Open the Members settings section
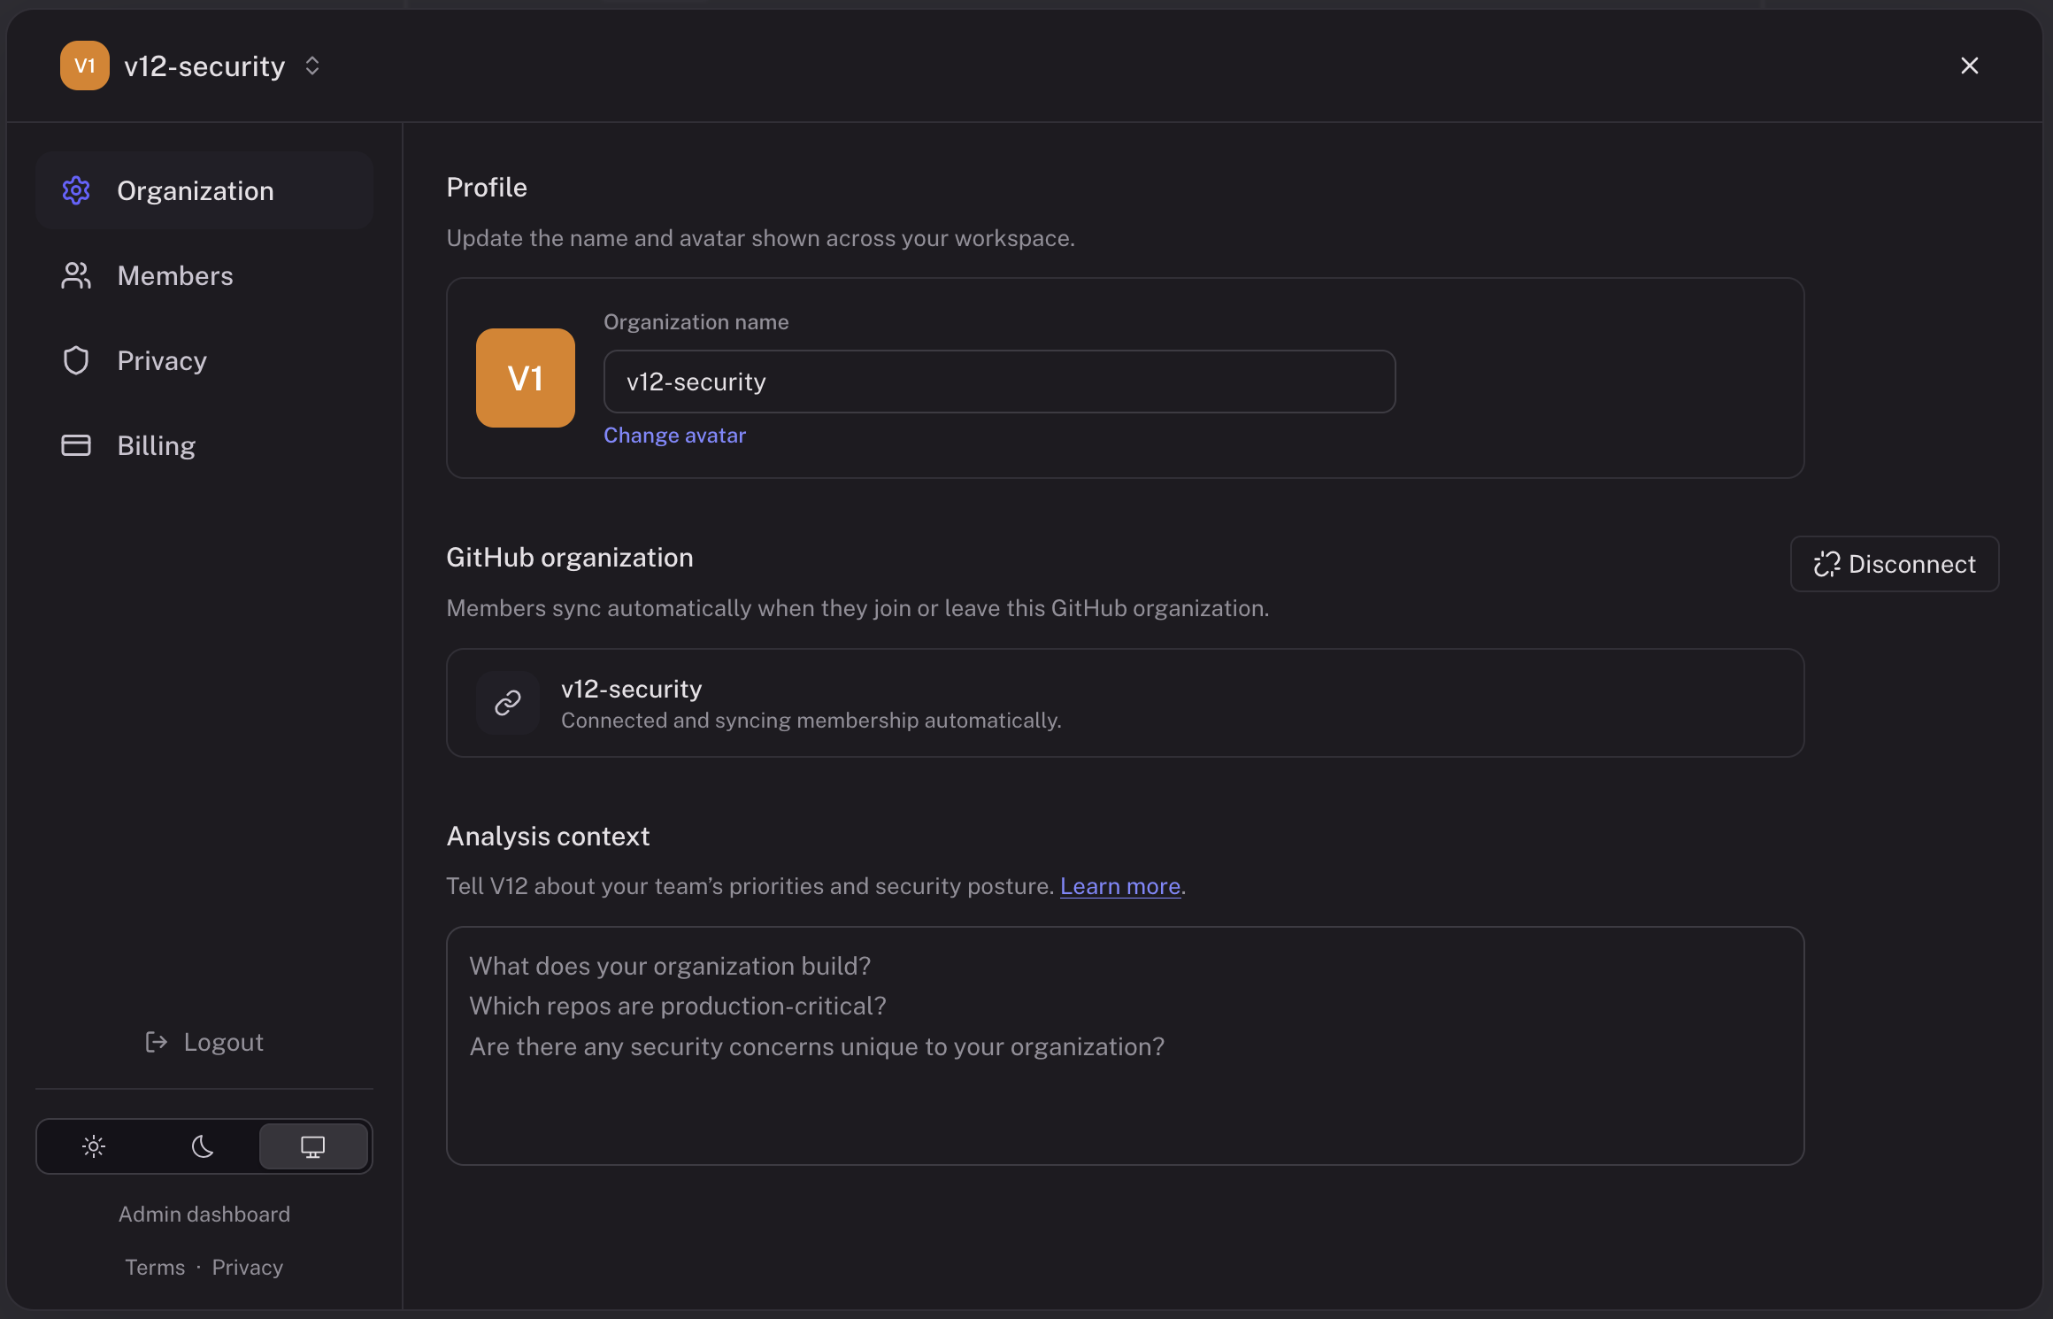The height and width of the screenshot is (1319, 2053). click(x=204, y=275)
